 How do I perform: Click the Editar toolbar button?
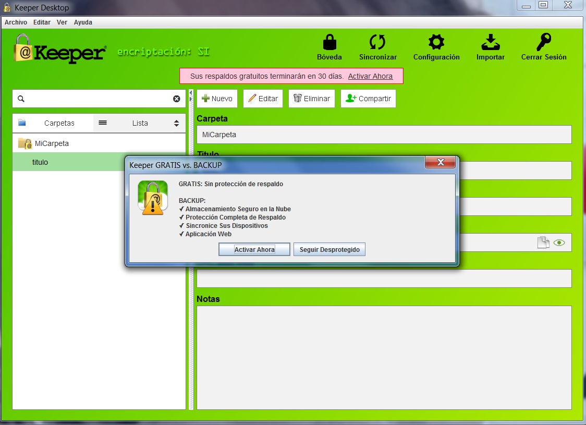[x=263, y=99]
